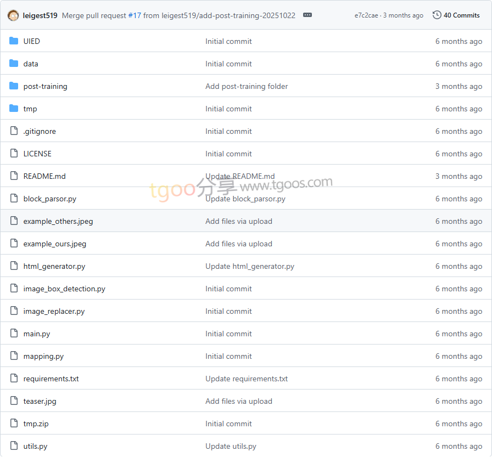Open the data folder
This screenshot has height=457, width=492.
tap(31, 64)
